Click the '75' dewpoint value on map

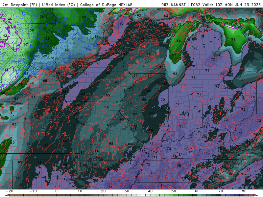click(198, 181)
